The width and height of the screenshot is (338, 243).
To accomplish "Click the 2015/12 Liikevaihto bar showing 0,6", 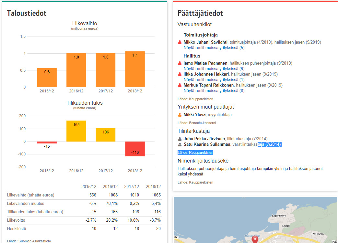I will (x=47, y=78).
